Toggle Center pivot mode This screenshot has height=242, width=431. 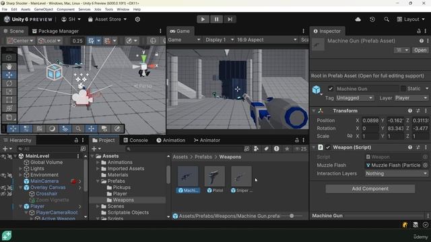pos(20,41)
